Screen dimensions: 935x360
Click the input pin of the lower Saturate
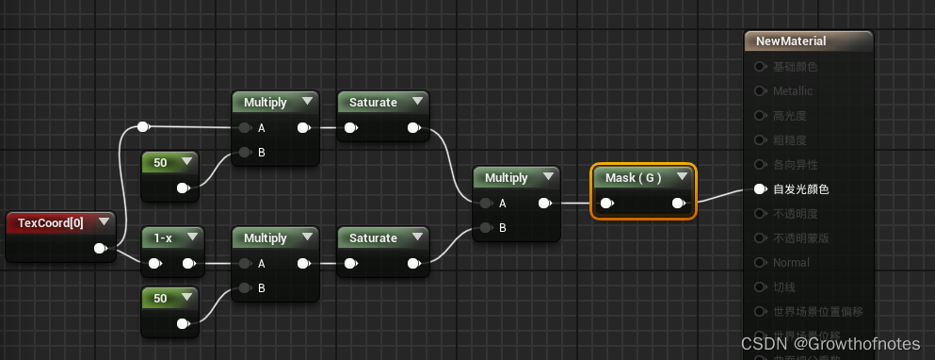click(351, 263)
